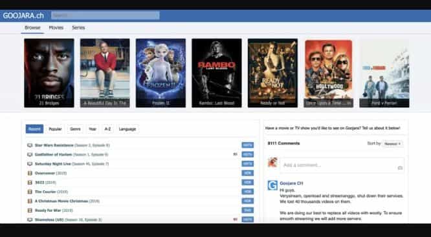Click the TV icon beside Saturday Night Live
This screenshot has width=431, height=237.
30,164
